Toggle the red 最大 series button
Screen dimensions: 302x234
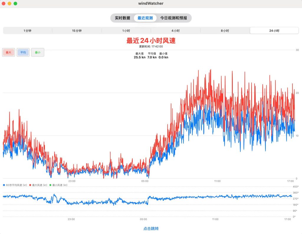[x=8, y=52]
